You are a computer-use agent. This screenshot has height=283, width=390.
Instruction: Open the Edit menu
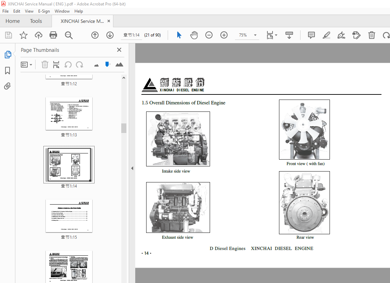click(x=17, y=11)
